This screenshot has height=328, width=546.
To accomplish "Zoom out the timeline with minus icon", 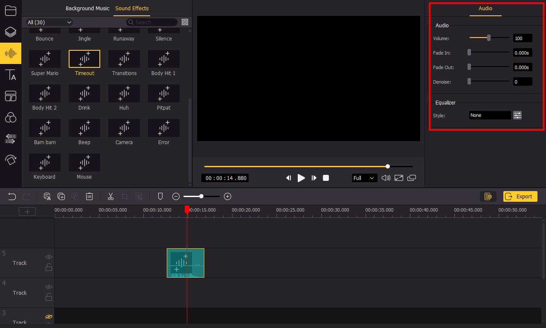I will click(176, 197).
